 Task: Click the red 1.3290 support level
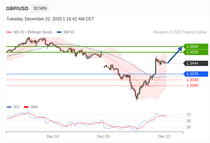(x=192, y=85)
